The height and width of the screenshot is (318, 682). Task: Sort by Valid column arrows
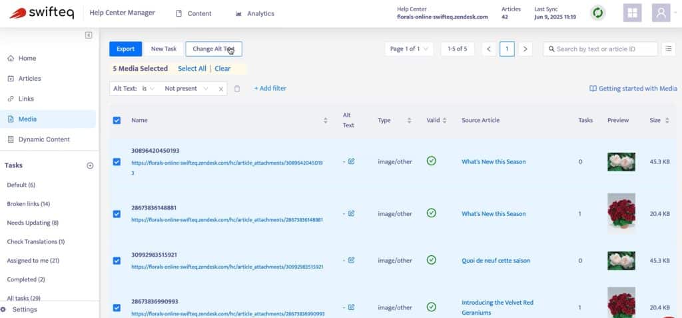tap(444, 120)
